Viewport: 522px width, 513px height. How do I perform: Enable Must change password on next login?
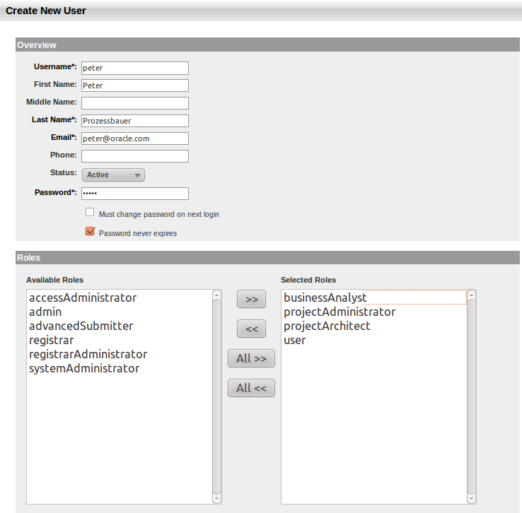90,212
